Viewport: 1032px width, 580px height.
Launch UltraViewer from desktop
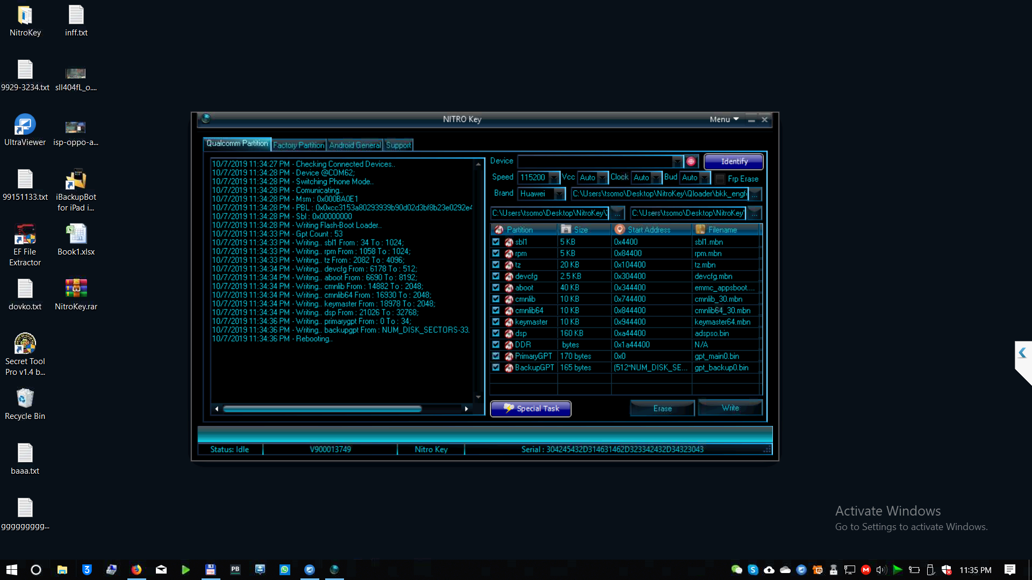[x=25, y=130]
